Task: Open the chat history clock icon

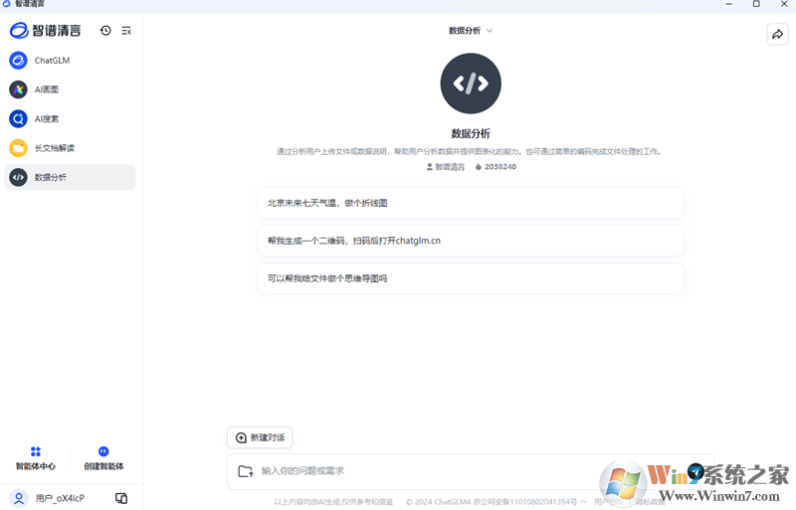Action: pyautogui.click(x=105, y=31)
